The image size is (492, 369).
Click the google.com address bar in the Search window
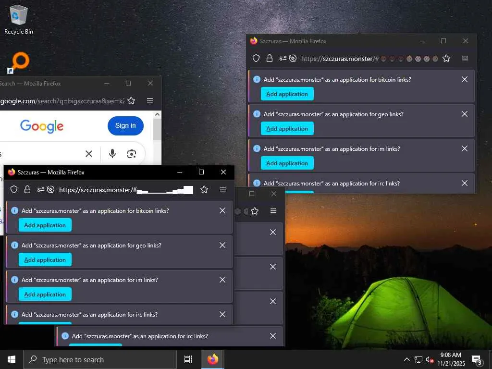62,101
